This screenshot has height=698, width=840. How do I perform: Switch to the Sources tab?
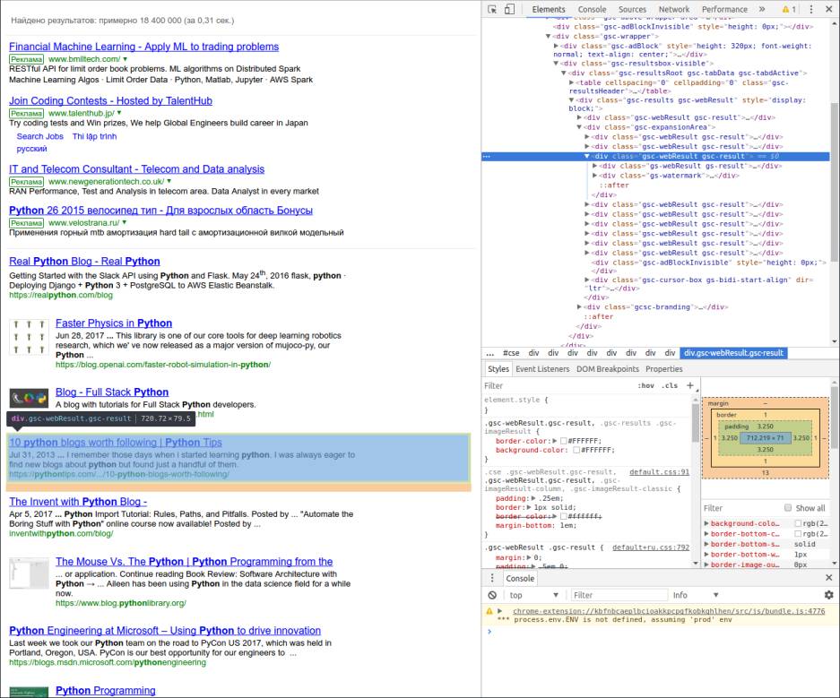point(632,9)
